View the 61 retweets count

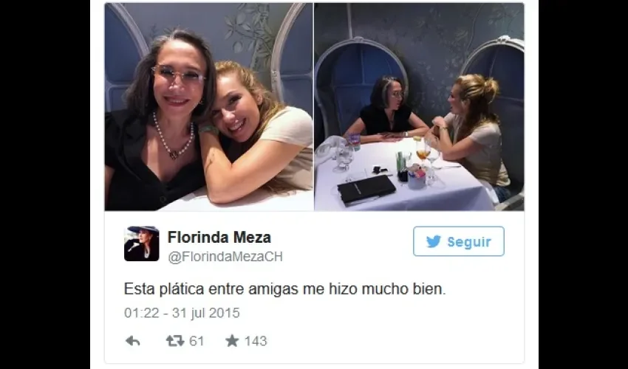197,341
